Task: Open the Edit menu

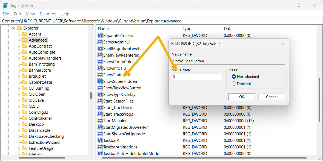Action: point(18,14)
